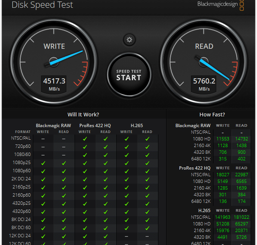The image size is (257, 245).
Task: Click Blackmagic RAW read checkmark for 1080p60
Action: 64,171
